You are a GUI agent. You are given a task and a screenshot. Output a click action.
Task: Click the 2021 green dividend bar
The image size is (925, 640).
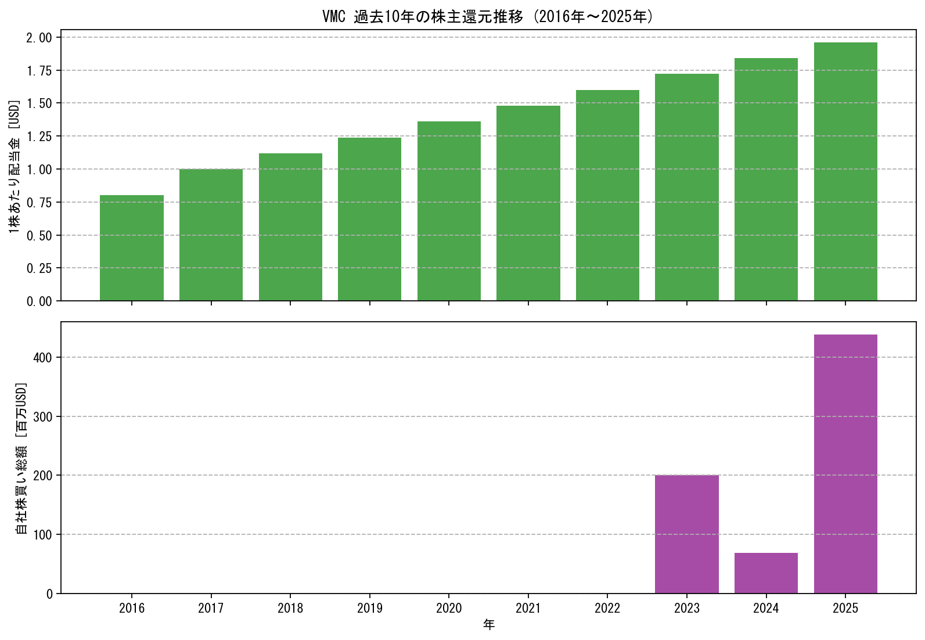click(x=528, y=203)
